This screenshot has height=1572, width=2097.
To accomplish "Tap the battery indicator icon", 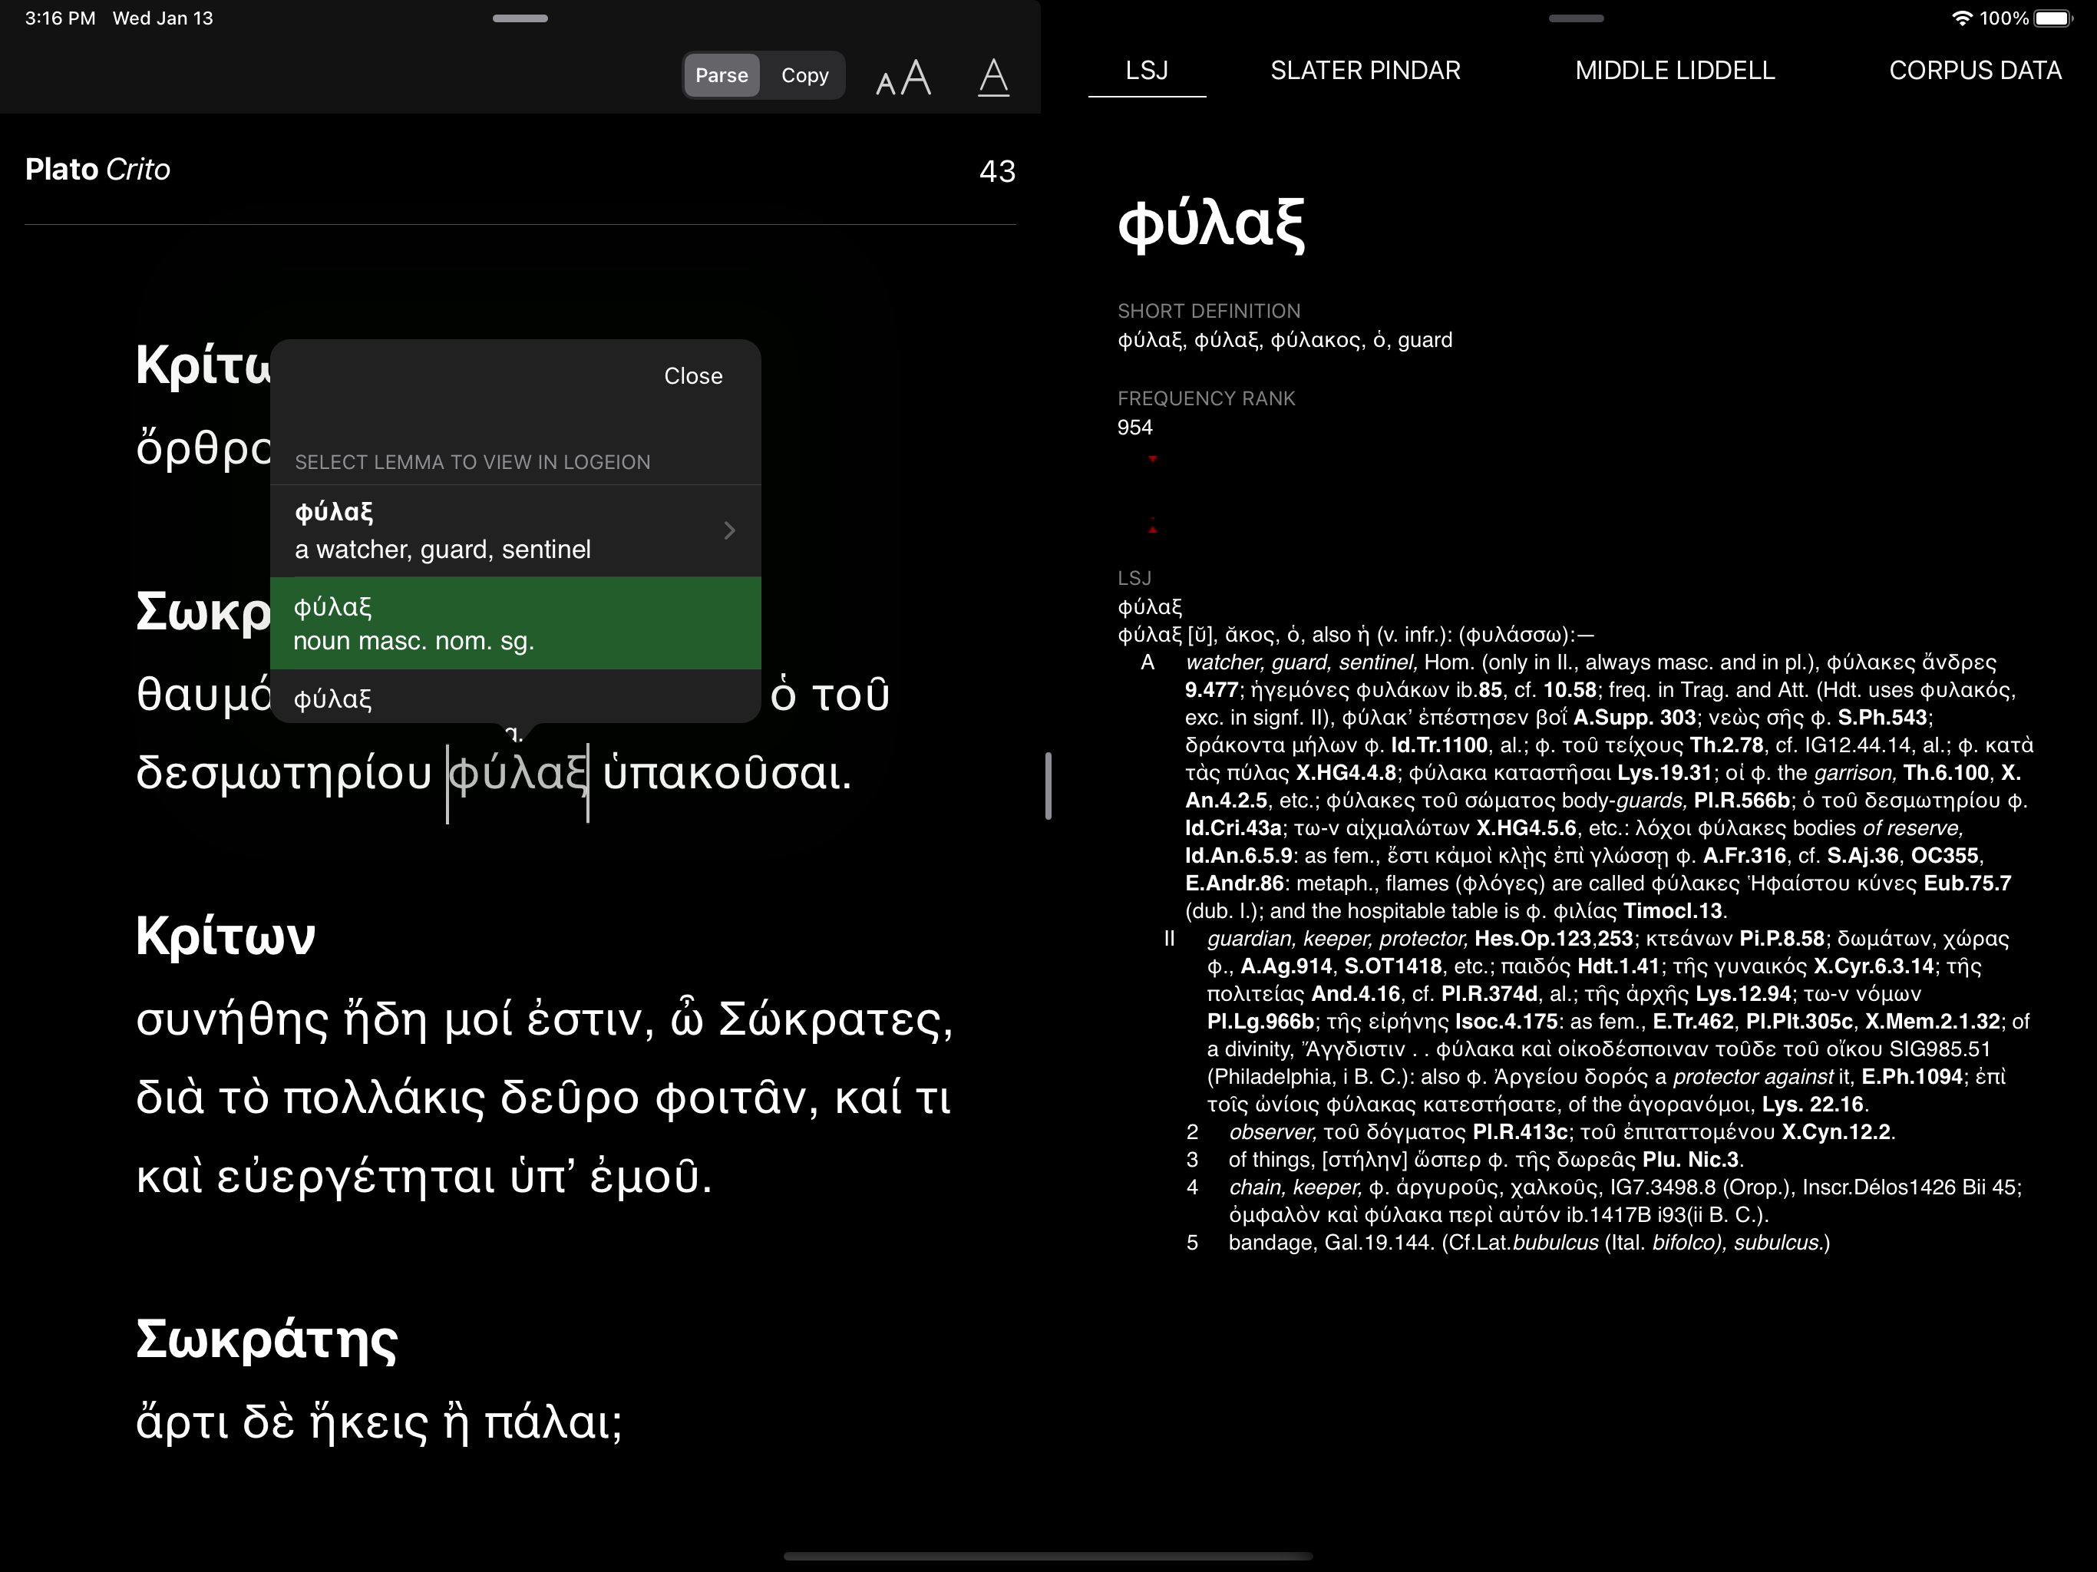I will point(2053,18).
